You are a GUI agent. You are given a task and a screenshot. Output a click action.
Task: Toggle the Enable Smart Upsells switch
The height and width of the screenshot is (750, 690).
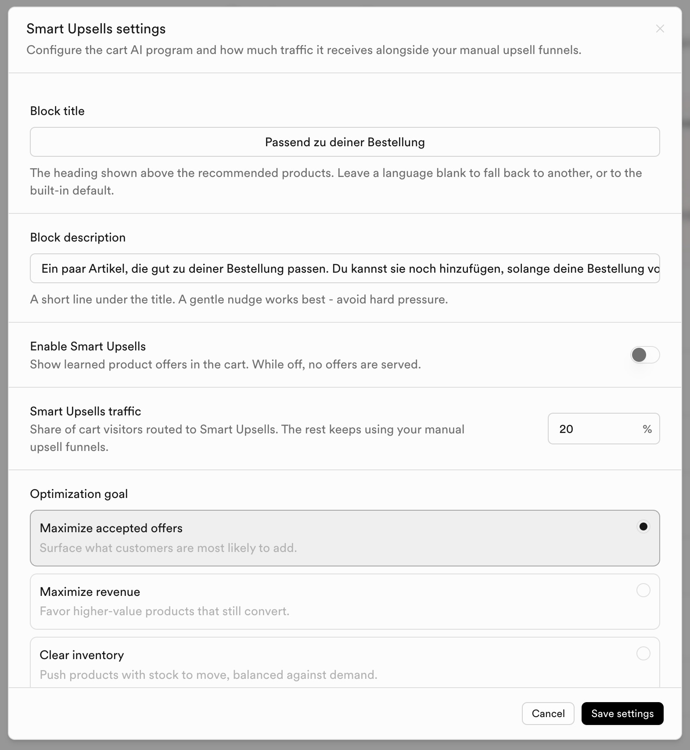coord(645,355)
